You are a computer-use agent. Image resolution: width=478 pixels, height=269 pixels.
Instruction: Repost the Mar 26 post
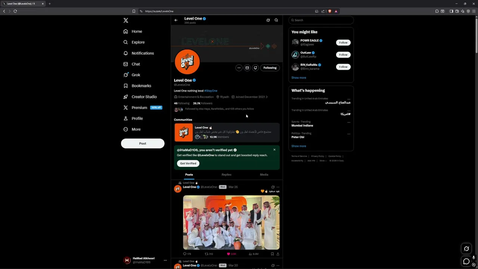209,254
